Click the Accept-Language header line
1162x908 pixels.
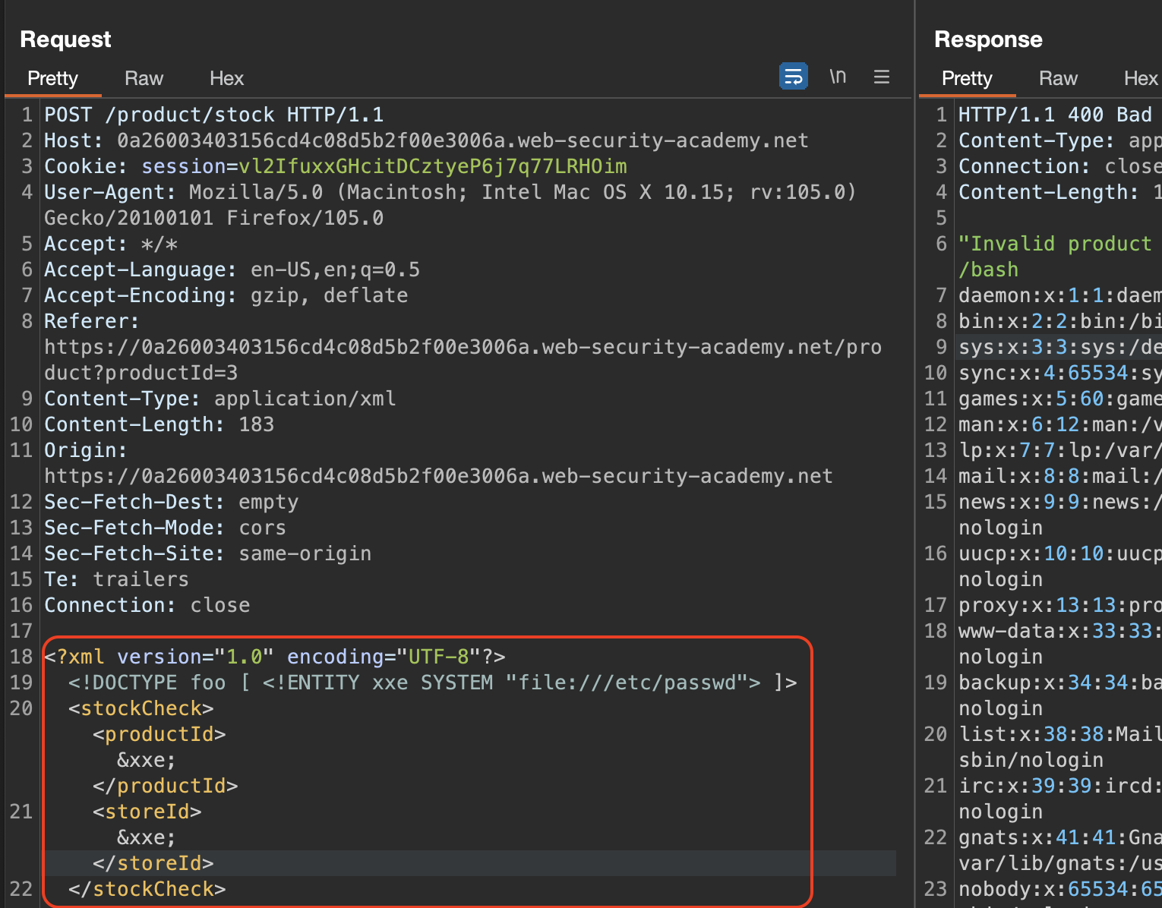point(232,270)
